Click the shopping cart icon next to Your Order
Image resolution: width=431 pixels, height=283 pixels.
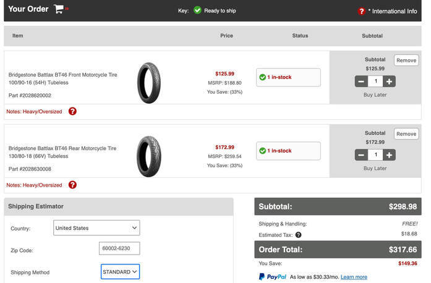coord(59,9)
